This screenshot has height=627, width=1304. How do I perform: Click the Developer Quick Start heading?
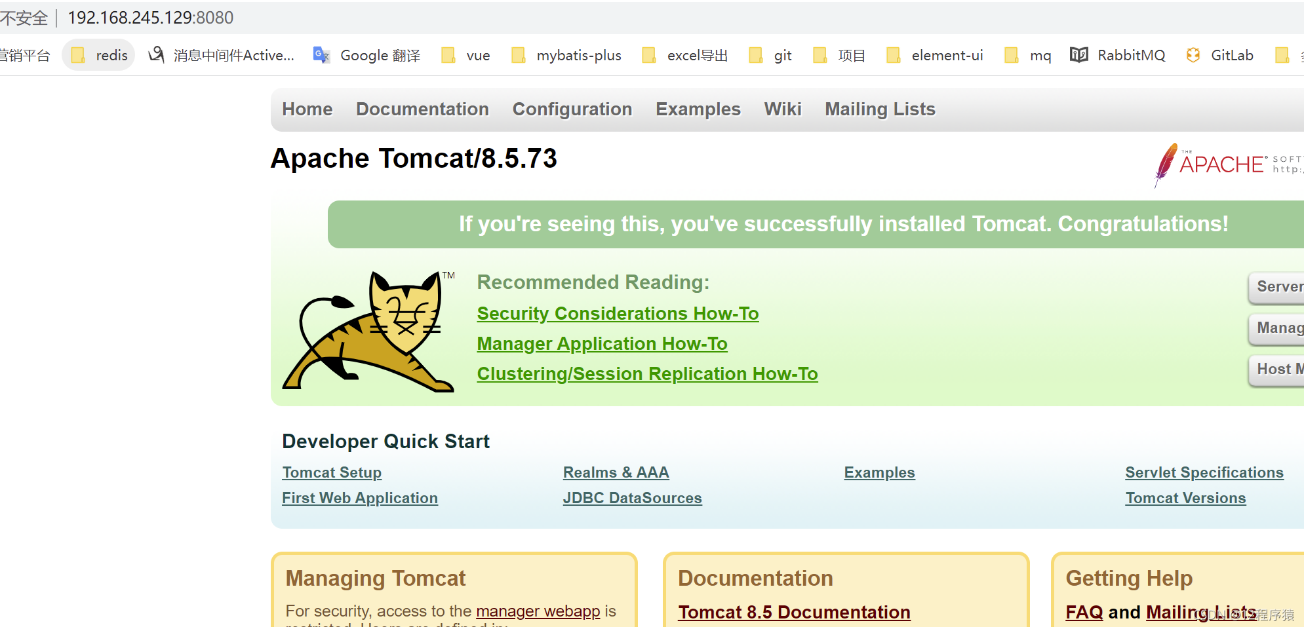click(385, 441)
